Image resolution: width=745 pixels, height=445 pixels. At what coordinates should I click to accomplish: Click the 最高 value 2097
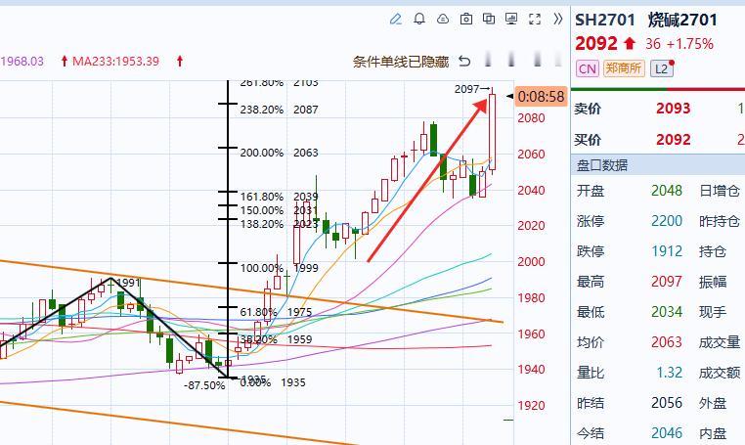667,282
